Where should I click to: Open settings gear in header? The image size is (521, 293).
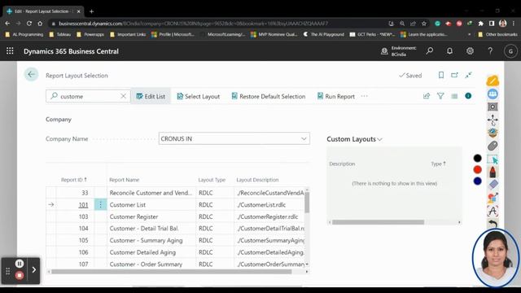[470, 50]
